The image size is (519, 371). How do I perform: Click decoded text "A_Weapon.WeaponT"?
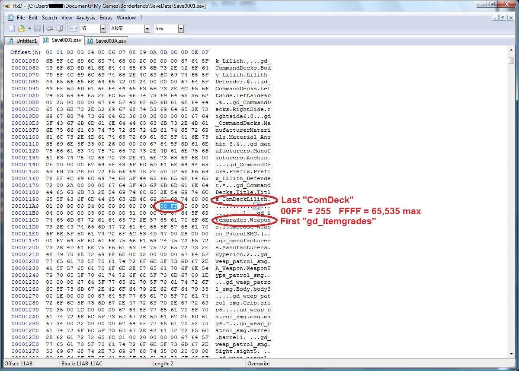click(243, 268)
